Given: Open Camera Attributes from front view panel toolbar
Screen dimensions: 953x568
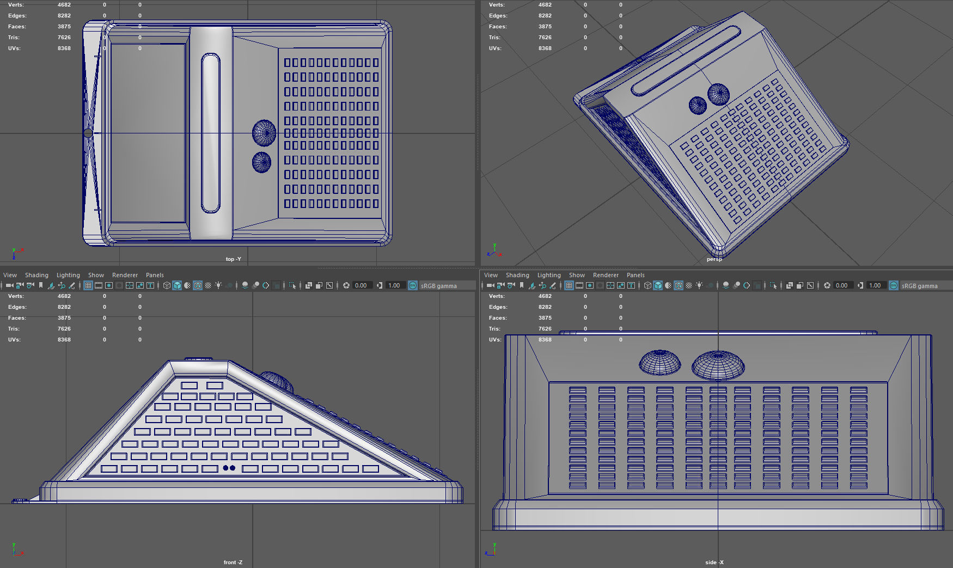Looking at the screenshot, I should [x=30, y=285].
